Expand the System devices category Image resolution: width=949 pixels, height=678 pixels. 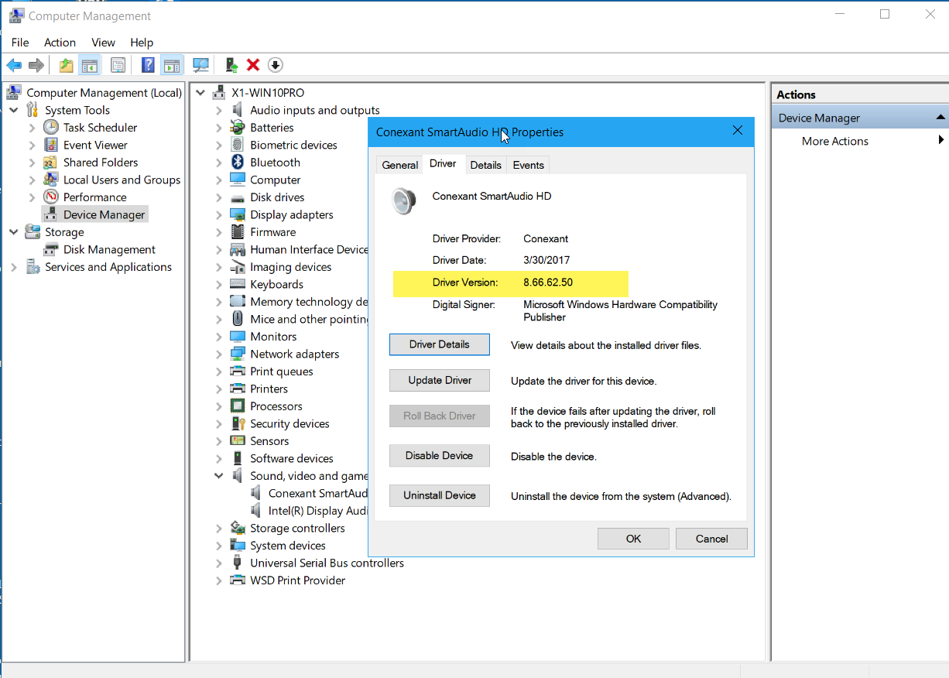(219, 546)
